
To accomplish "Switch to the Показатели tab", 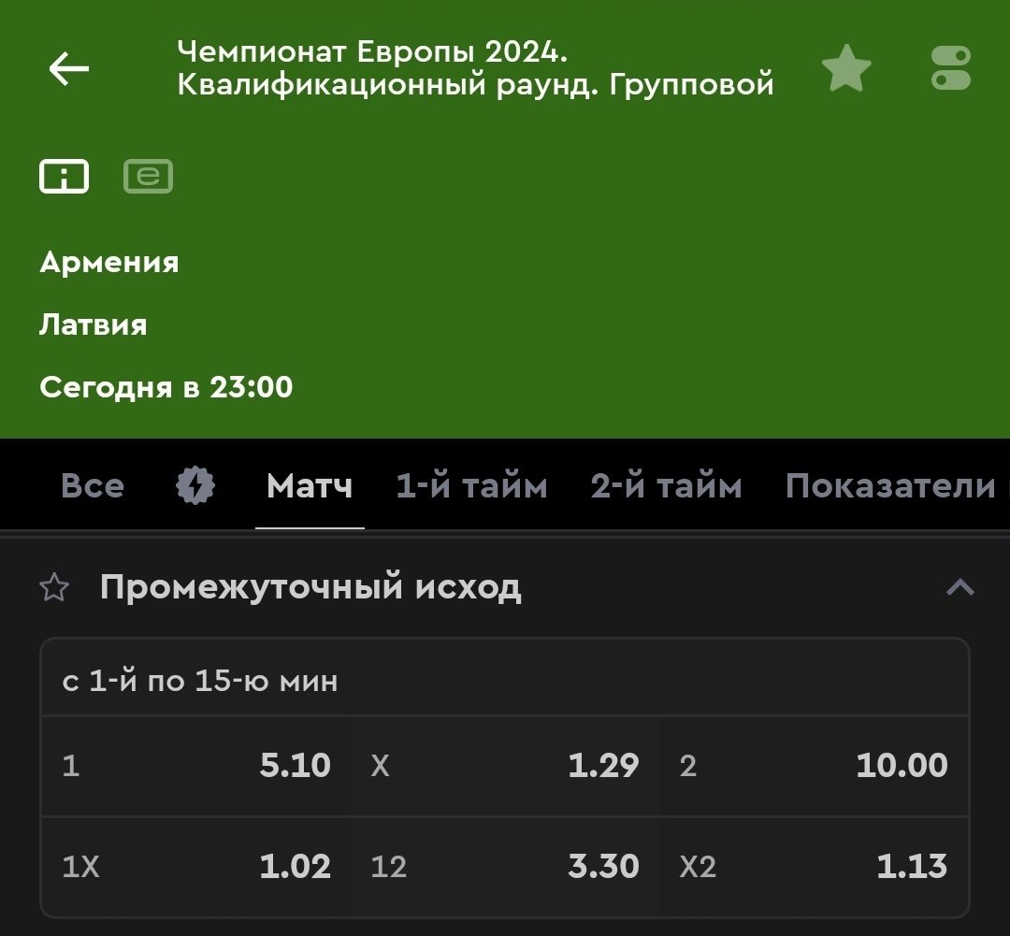I will [x=890, y=486].
